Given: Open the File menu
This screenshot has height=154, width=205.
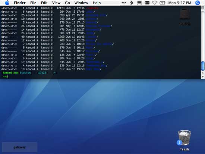Looking at the screenshot, I should (x=33, y=3).
